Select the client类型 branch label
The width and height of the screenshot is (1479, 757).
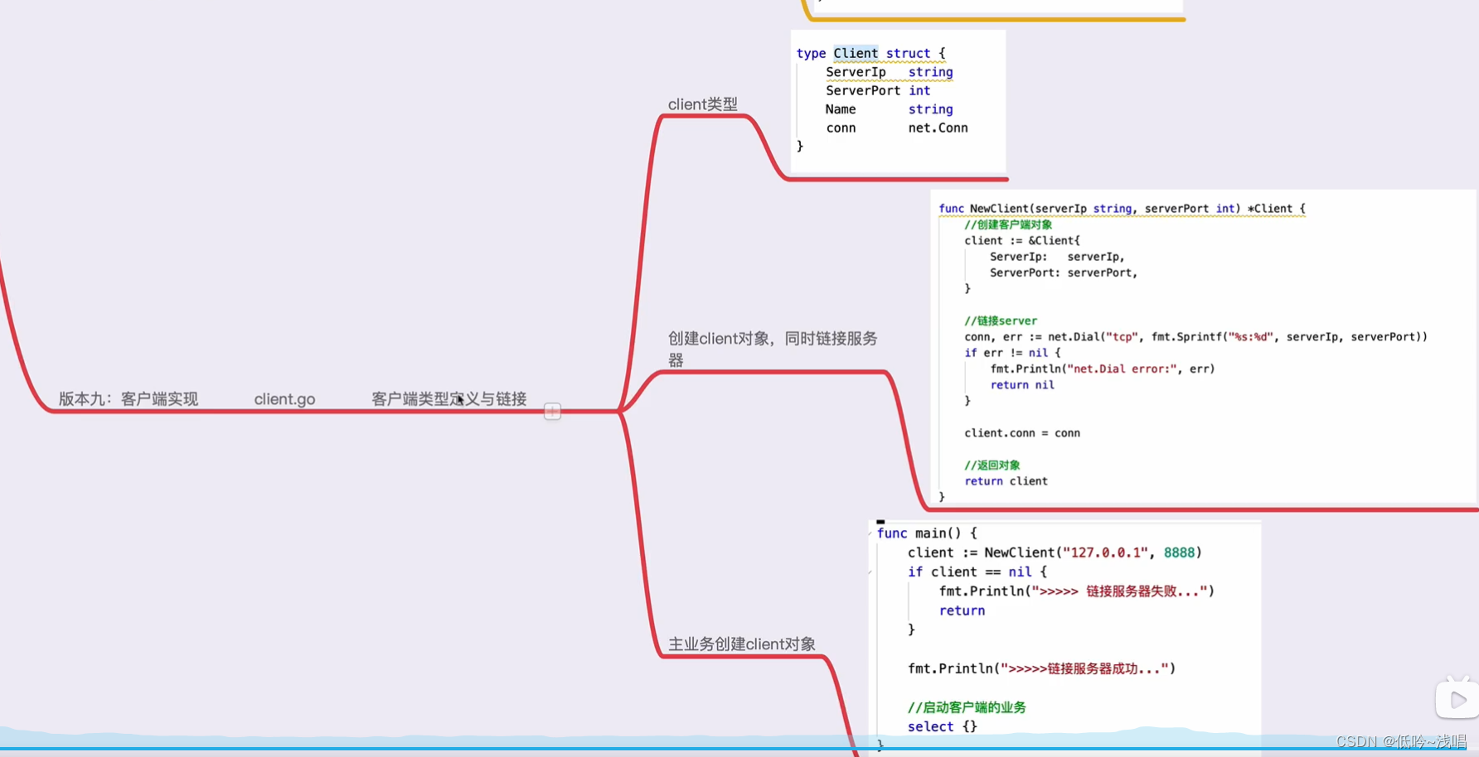(x=703, y=104)
